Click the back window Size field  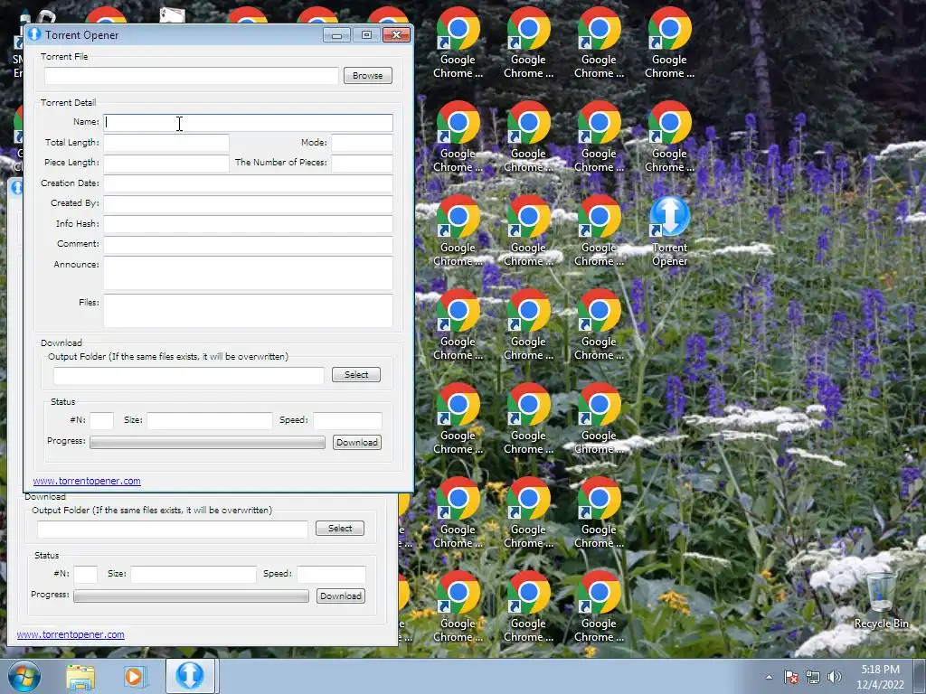[x=194, y=574]
